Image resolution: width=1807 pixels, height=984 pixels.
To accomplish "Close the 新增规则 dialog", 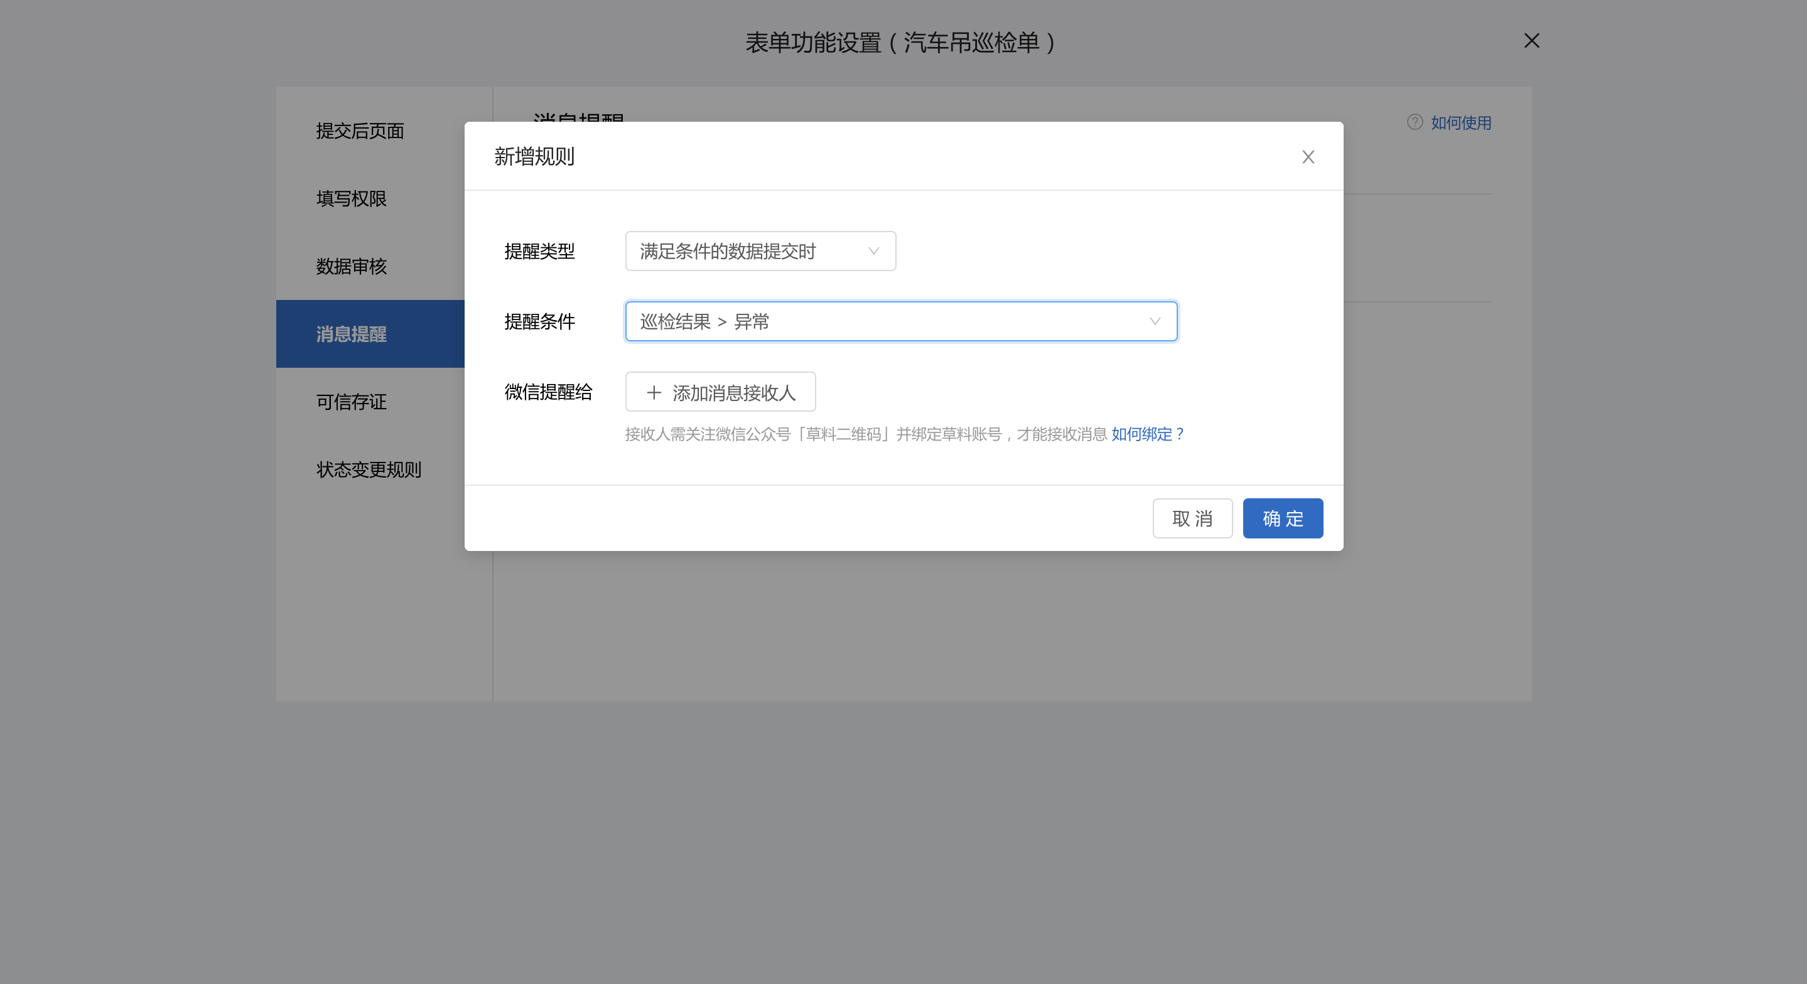I will click(1308, 156).
